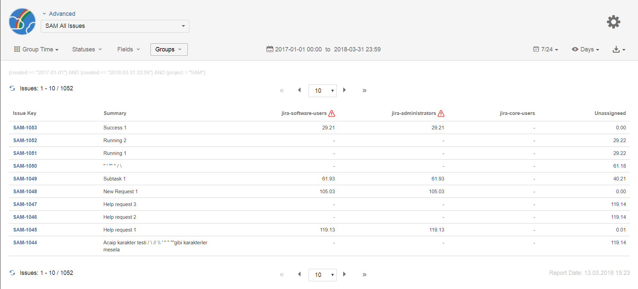Image resolution: width=638 pixels, height=289 pixels.
Task: Click the Groups button
Action: 169,49
